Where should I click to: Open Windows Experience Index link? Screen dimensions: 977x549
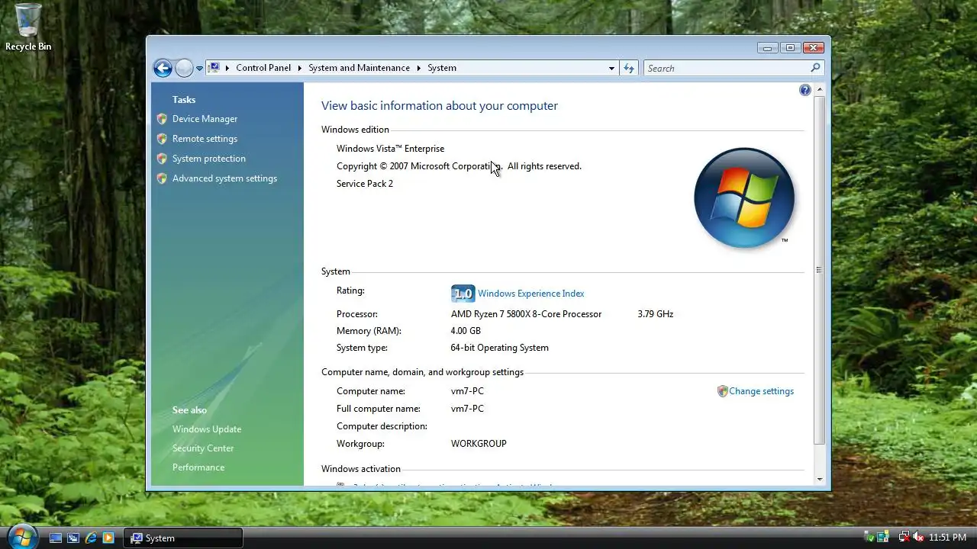[530, 294]
